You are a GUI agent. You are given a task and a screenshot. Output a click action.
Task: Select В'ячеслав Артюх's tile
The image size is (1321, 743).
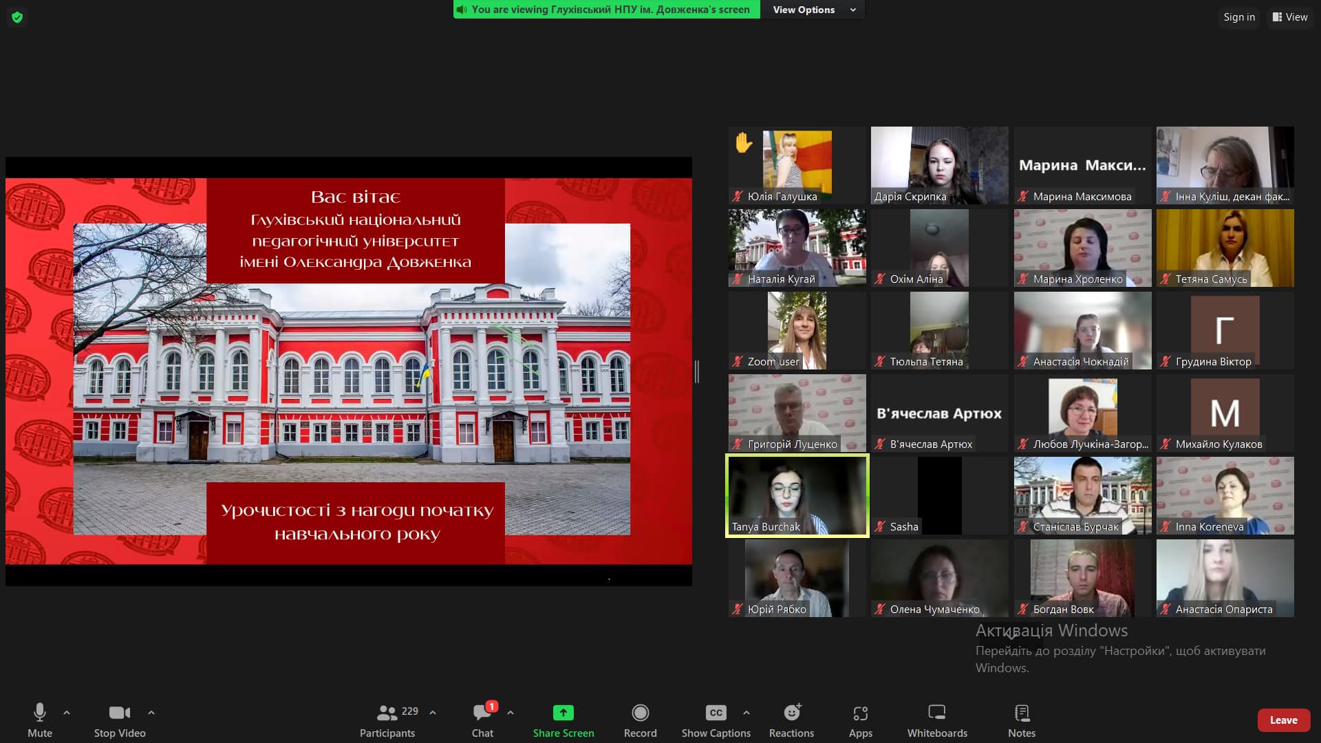click(x=940, y=413)
